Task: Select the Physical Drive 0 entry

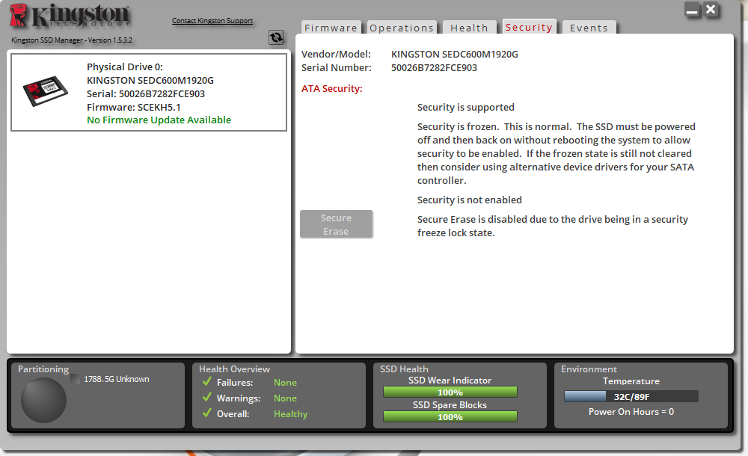Action: click(x=149, y=92)
